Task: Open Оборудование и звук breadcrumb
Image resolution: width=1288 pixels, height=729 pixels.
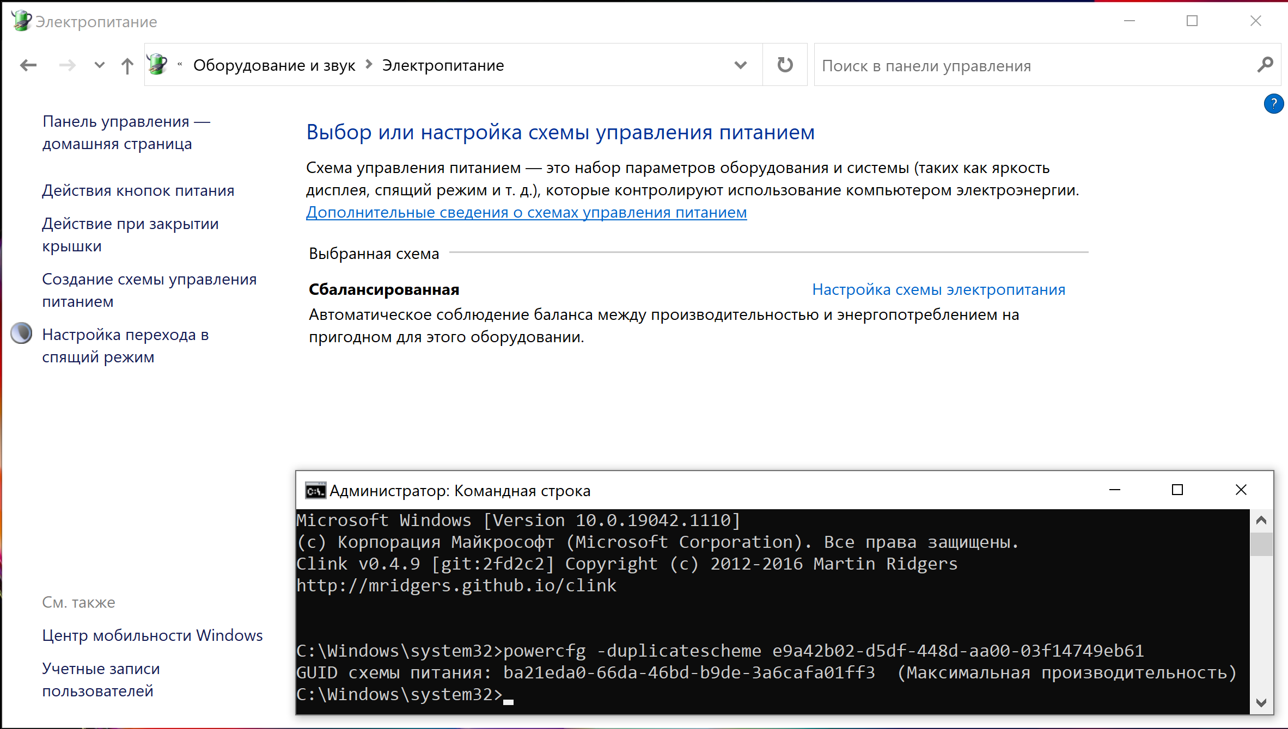Action: 274,65
